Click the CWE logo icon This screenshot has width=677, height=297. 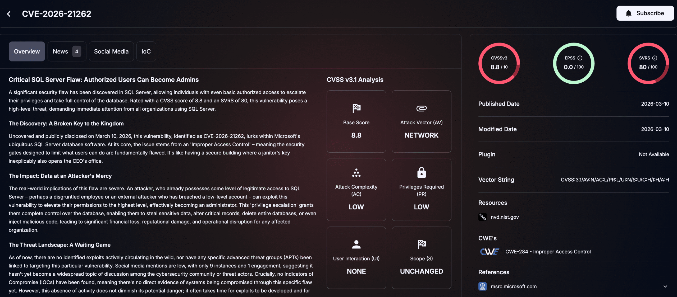tap(490, 252)
